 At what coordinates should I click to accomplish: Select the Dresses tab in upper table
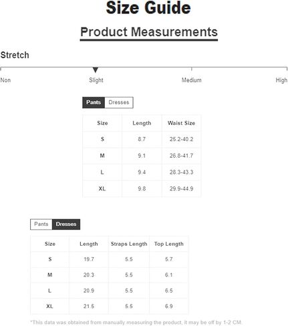click(119, 102)
